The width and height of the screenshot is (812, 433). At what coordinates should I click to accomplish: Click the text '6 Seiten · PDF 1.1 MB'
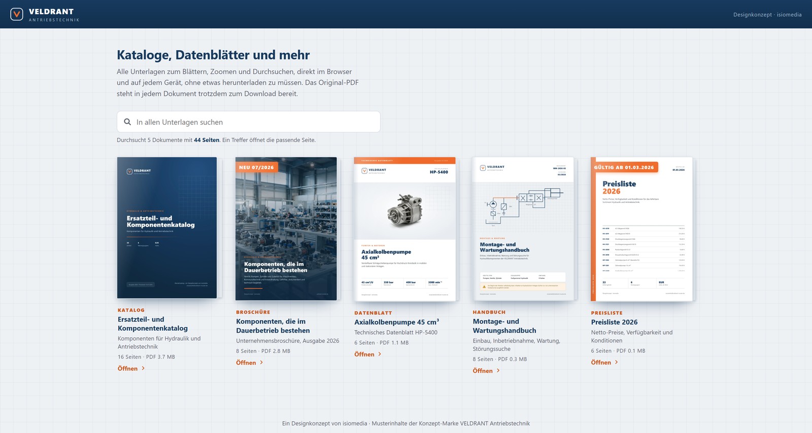click(381, 343)
